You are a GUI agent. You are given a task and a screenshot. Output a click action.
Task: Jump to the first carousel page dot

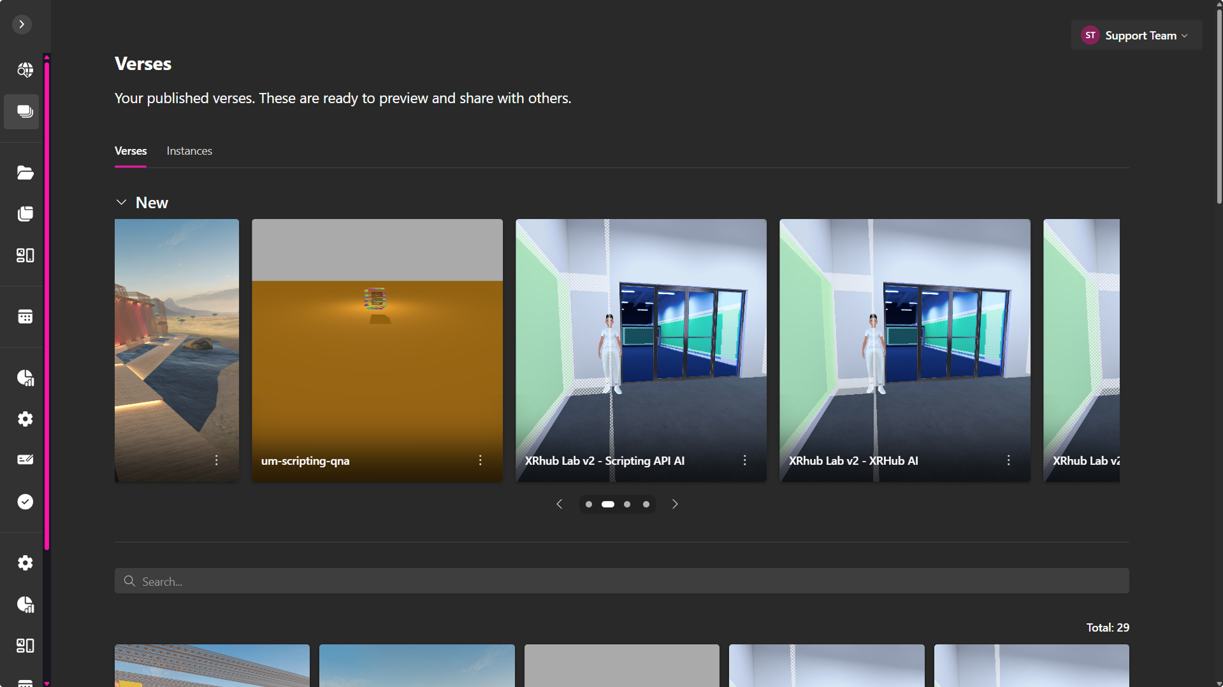coord(589,504)
